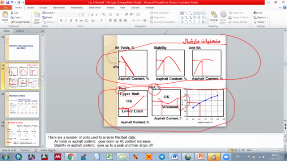
Task: Click Convert to SmartArt
Action: 163,22
